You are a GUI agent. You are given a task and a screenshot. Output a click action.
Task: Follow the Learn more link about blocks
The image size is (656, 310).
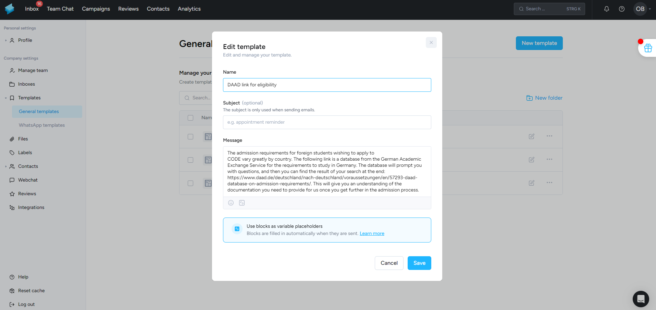coord(372,234)
